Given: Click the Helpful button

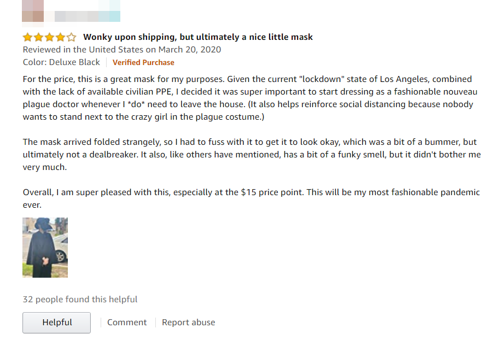Looking at the screenshot, I should tap(56, 323).
